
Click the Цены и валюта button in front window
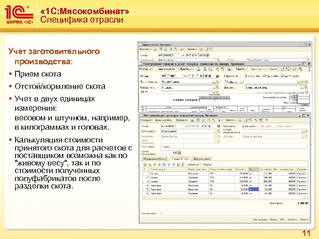tap(164, 120)
